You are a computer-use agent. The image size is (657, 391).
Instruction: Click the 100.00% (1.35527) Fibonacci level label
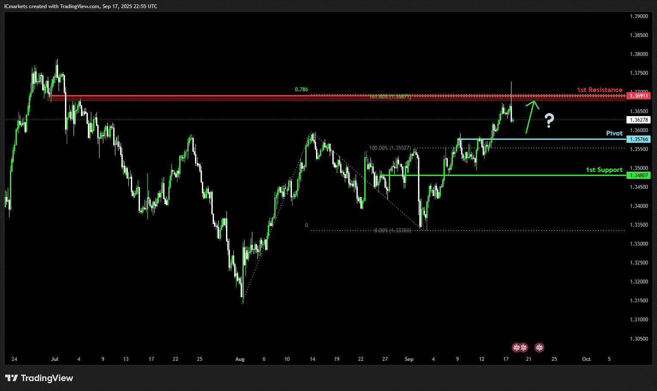coord(390,148)
